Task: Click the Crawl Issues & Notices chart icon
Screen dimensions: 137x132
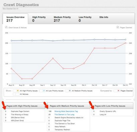Action: (x=6, y=27)
